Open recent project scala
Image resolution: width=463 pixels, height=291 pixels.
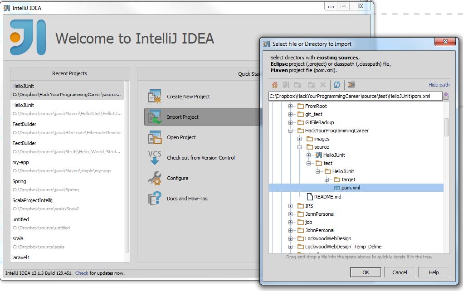pos(67,242)
